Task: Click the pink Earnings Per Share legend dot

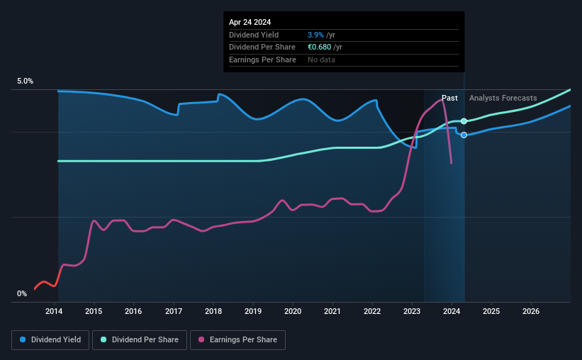Action: 201,339
